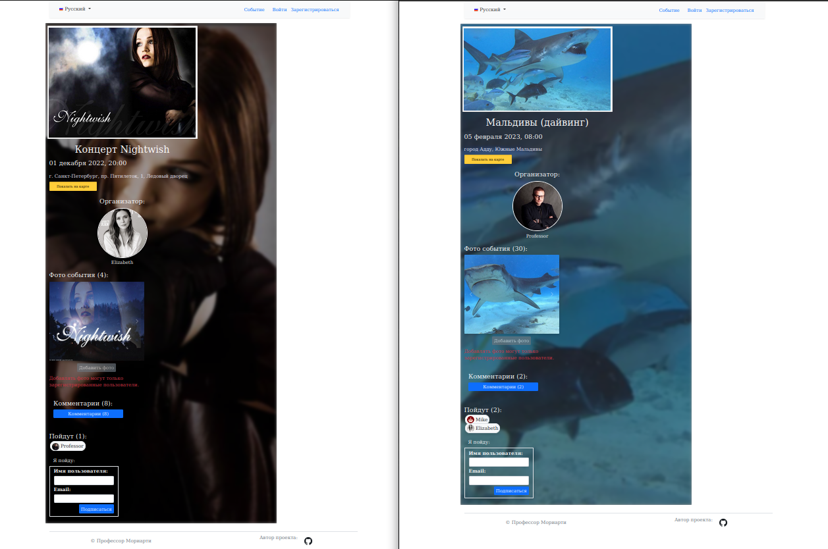Click the Ледовый дворец address line
Screen dimensions: 828x549
(x=119, y=176)
